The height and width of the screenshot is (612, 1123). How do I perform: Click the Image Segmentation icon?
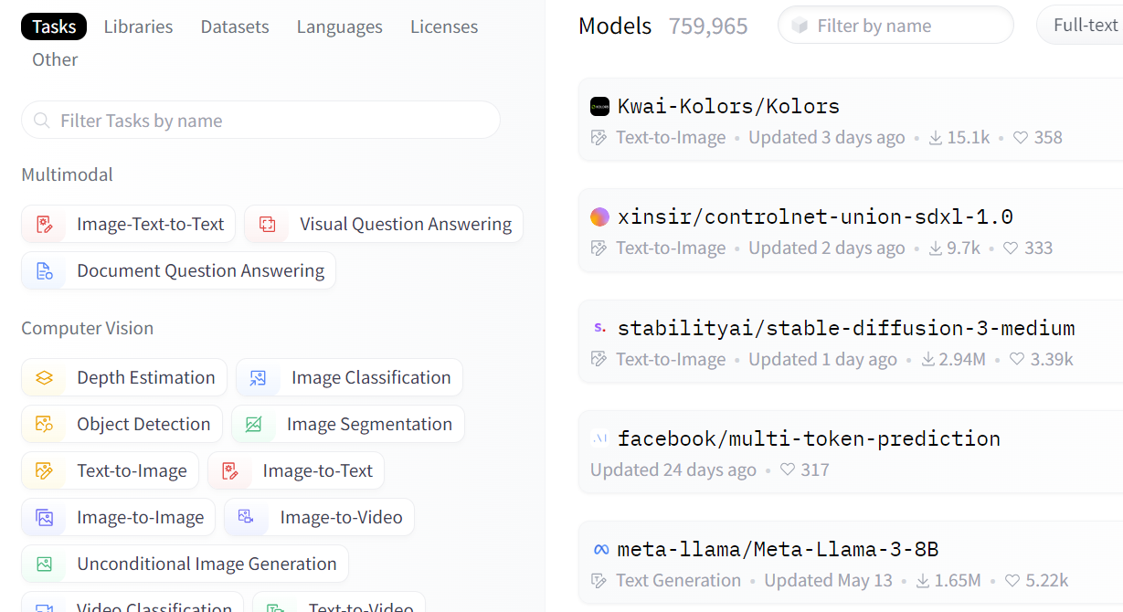point(253,424)
